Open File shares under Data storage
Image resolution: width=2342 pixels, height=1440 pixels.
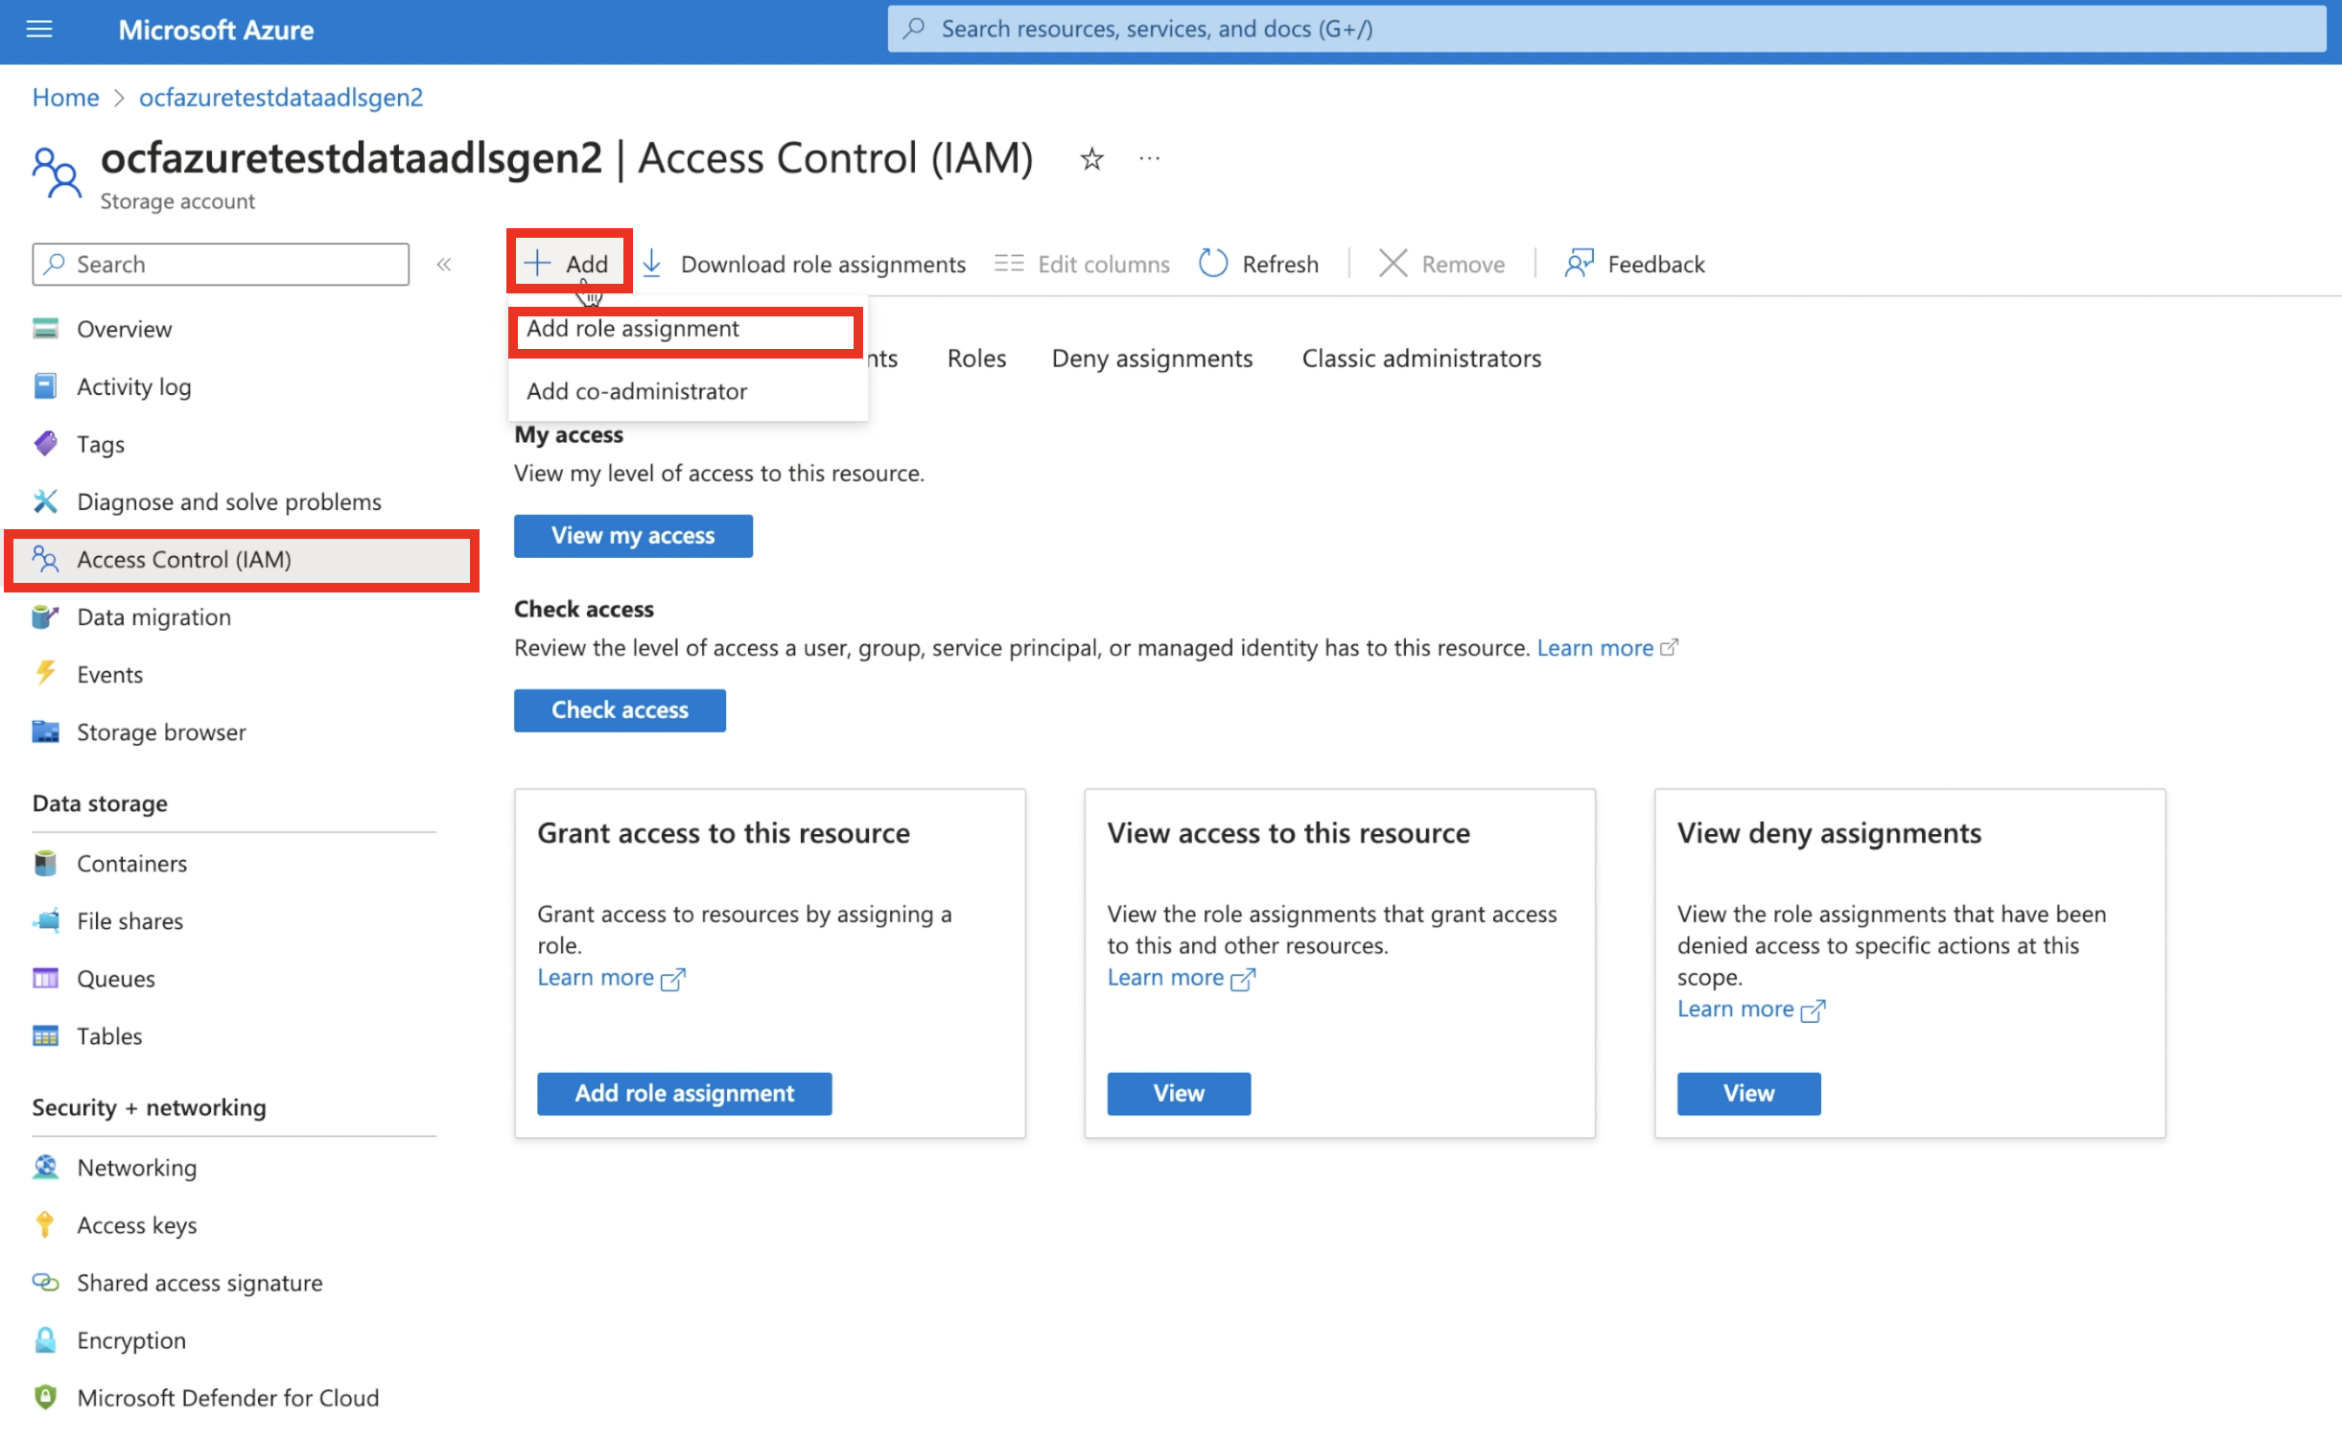(x=129, y=921)
